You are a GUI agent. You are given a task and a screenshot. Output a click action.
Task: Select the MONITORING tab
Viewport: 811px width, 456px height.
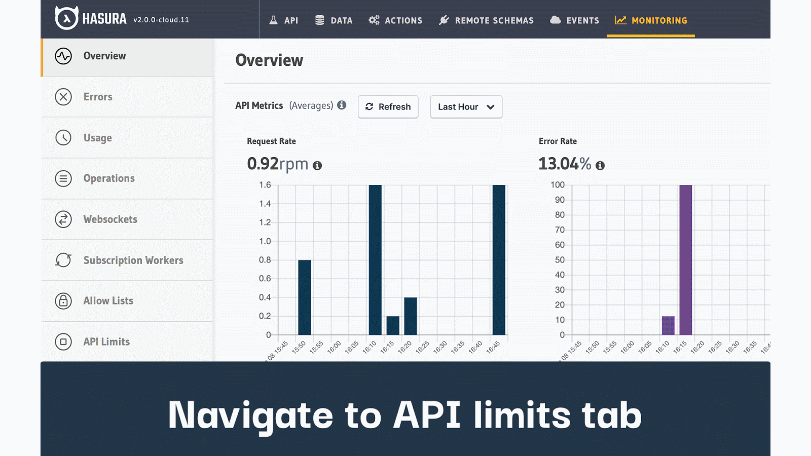pos(651,20)
